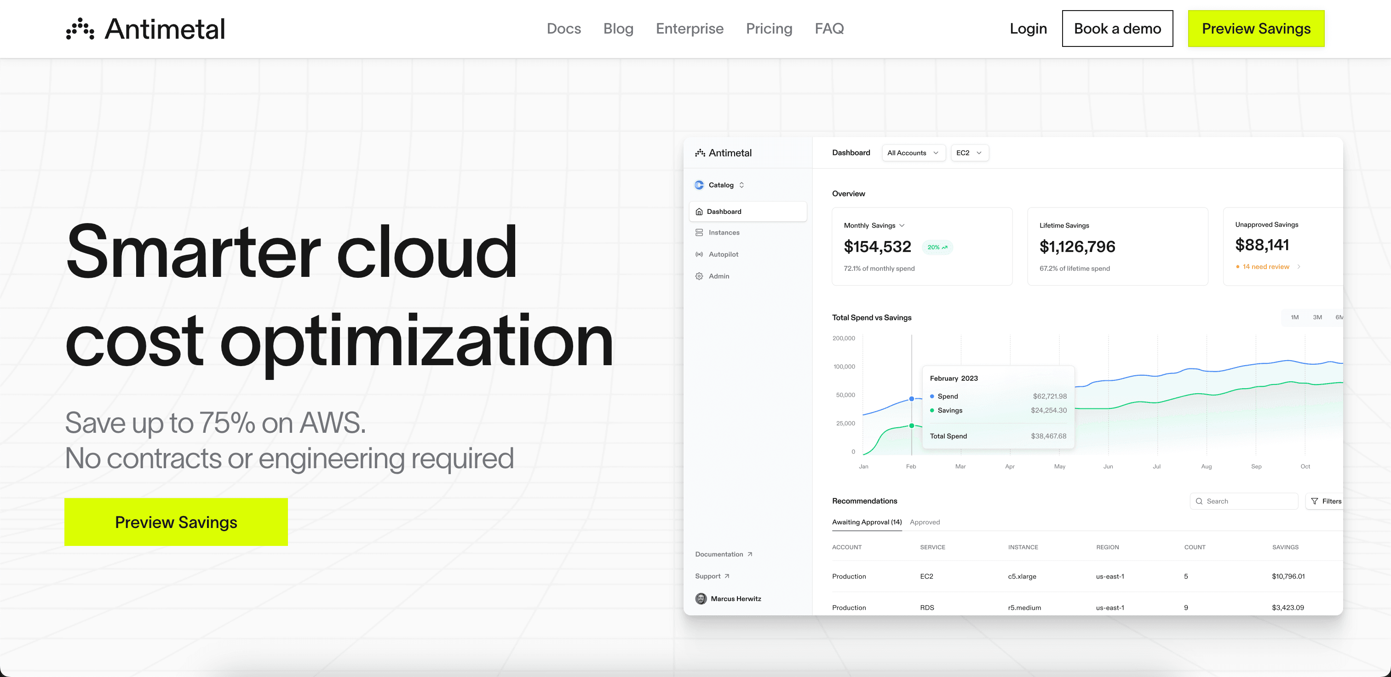
Task: Click the Documentation external link arrow
Action: point(749,555)
